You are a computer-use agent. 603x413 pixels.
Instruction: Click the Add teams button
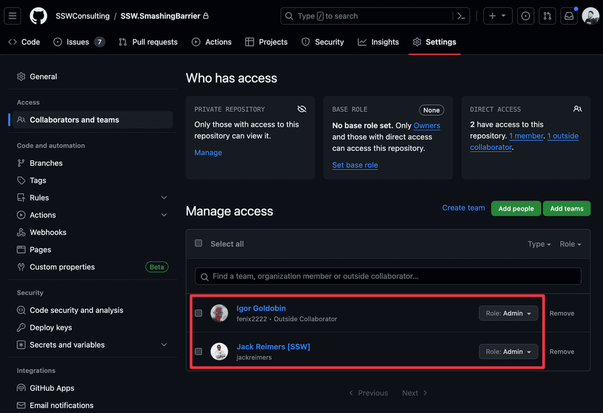[x=566, y=208]
